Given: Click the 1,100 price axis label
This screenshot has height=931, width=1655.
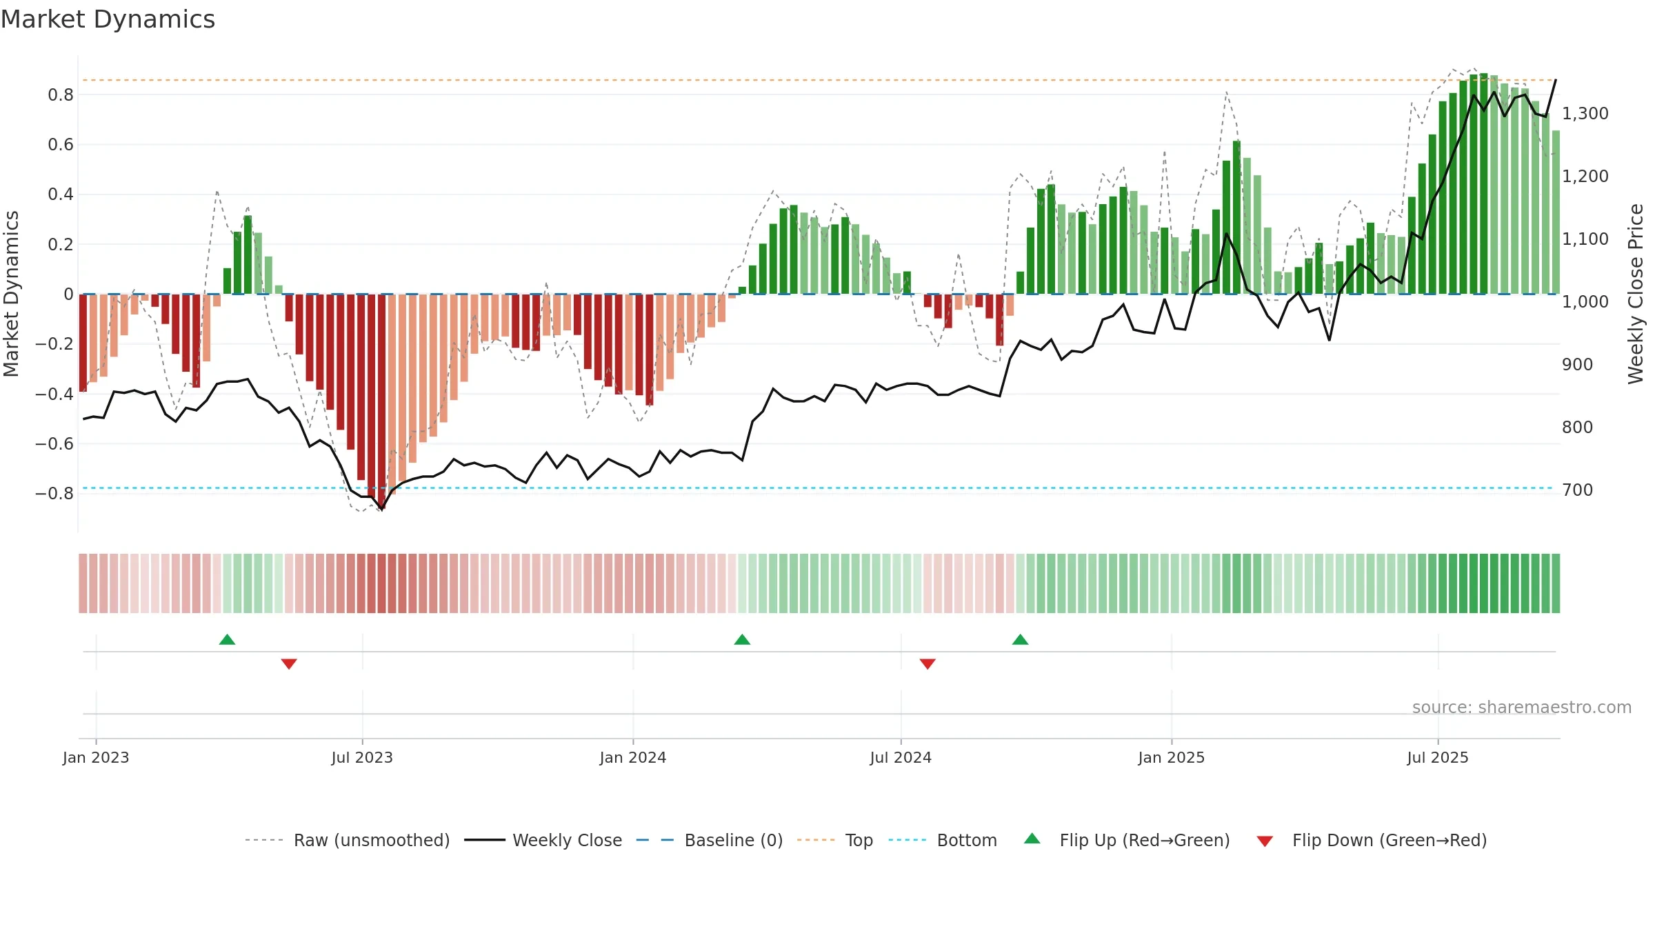Looking at the screenshot, I should (1585, 239).
